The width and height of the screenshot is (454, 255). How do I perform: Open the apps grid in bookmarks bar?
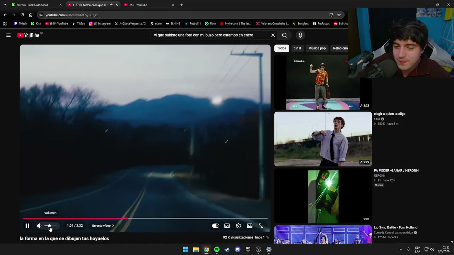(x=5, y=24)
